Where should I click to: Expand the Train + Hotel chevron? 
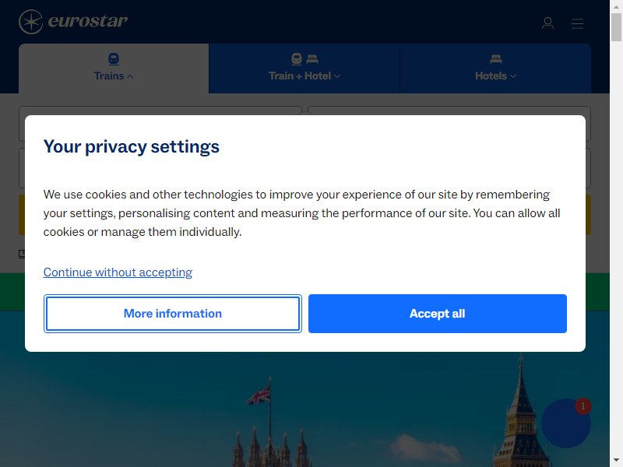337,76
